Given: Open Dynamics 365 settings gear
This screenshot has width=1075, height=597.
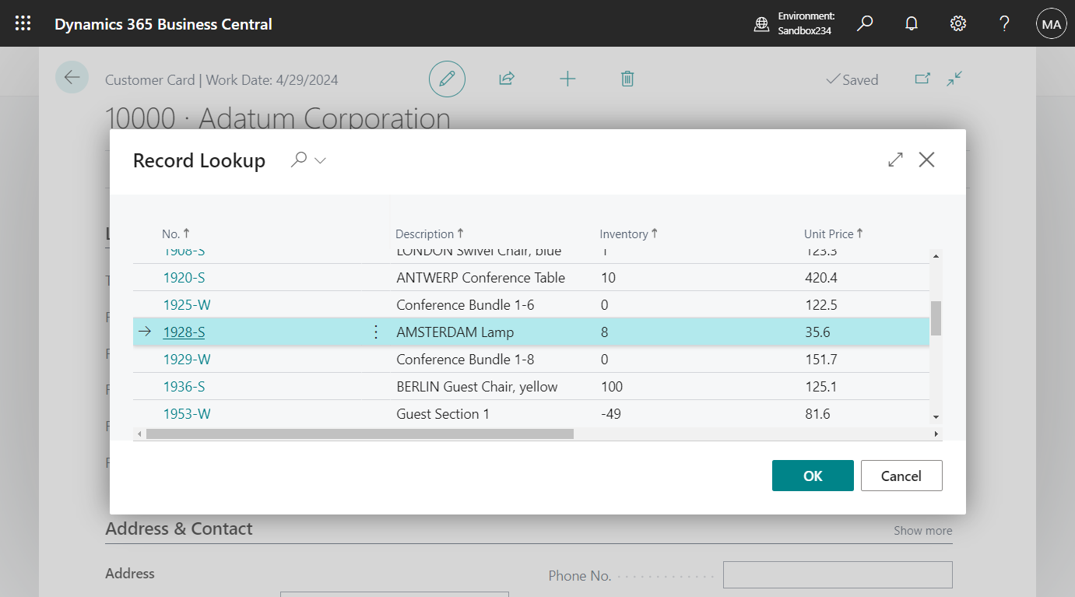Looking at the screenshot, I should 957,23.
